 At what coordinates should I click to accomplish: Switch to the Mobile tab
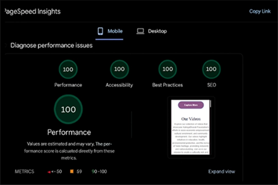[109, 32]
